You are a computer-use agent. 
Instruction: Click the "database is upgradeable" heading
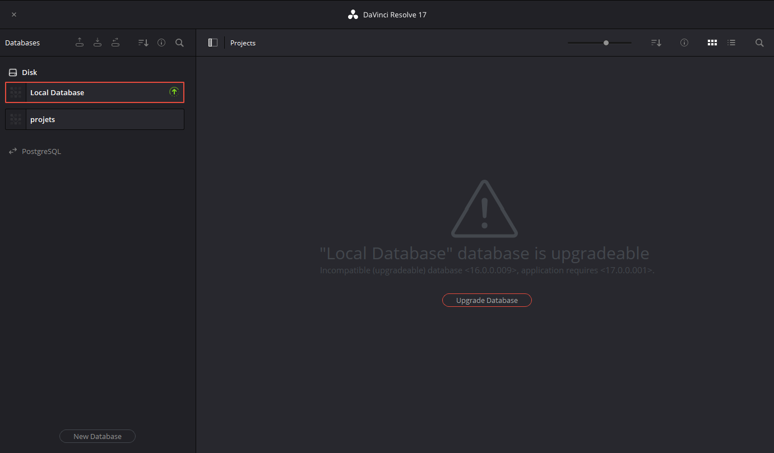pyautogui.click(x=485, y=253)
